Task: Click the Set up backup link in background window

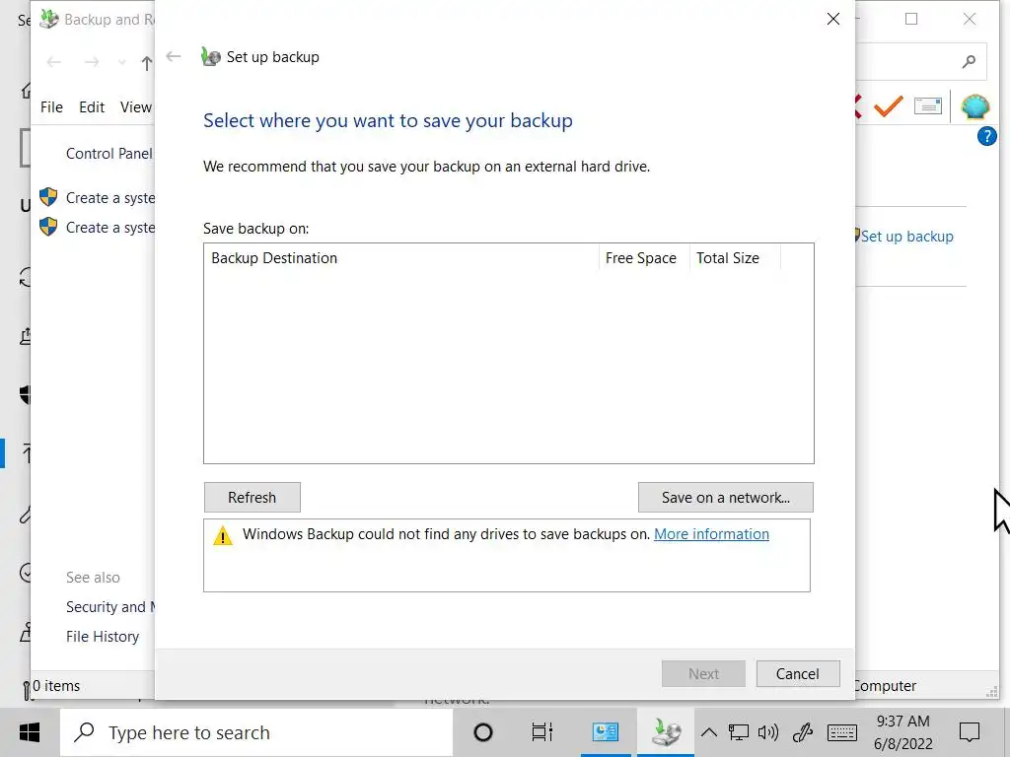Action: pos(907,237)
